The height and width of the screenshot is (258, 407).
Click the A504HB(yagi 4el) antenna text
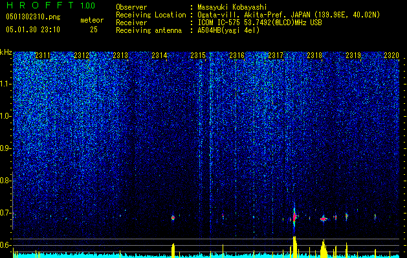coord(228,30)
